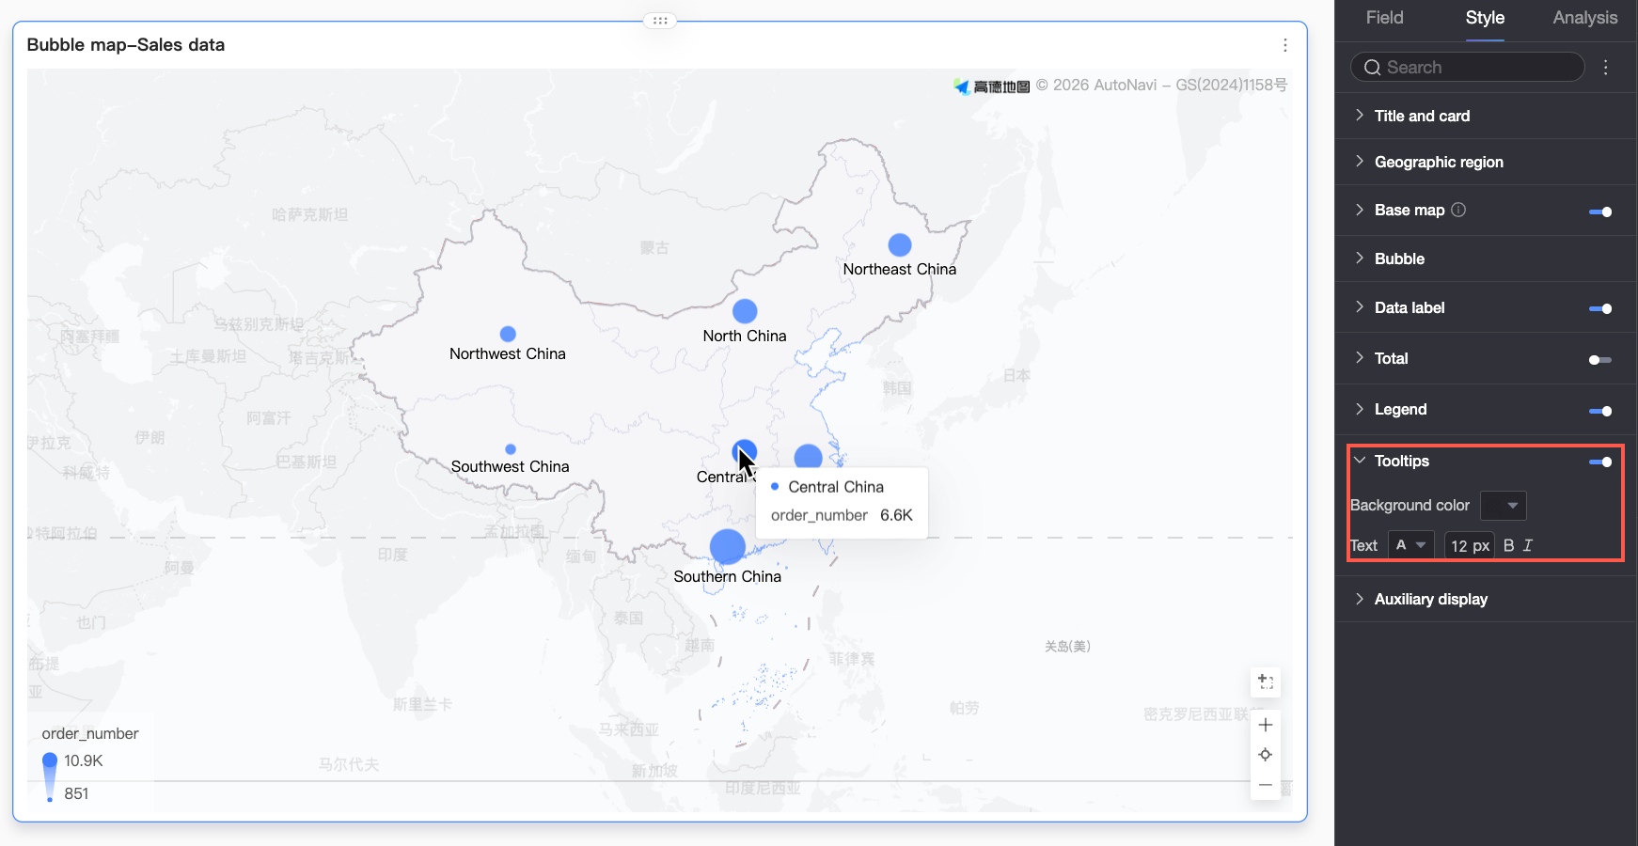Click the North China map label
Screen dimensions: 1638x846
745,336
